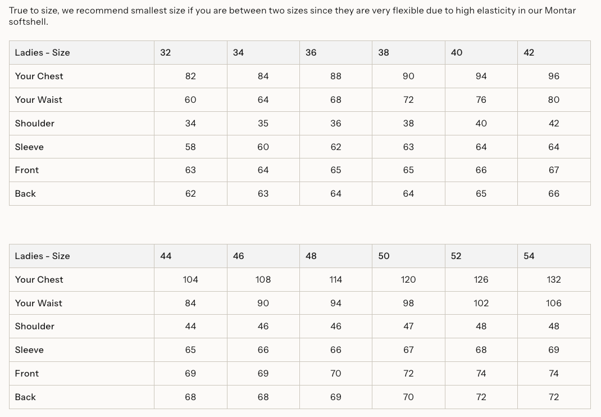Click the True to size recommendation text
The height and width of the screenshot is (417, 601).
pos(292,16)
